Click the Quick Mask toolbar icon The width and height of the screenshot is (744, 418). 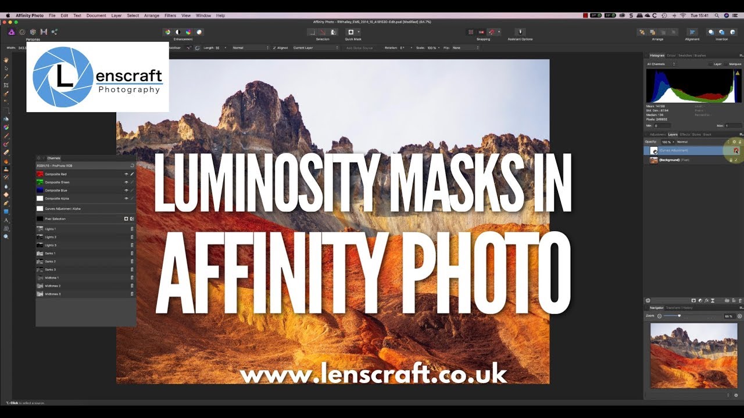351,32
